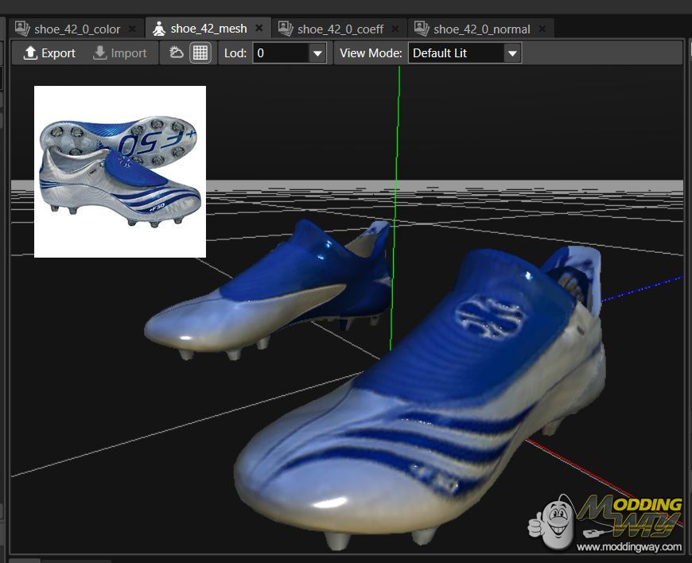692x563 pixels.
Task: Close the shoe_42_mesh tab
Action: pos(259,29)
